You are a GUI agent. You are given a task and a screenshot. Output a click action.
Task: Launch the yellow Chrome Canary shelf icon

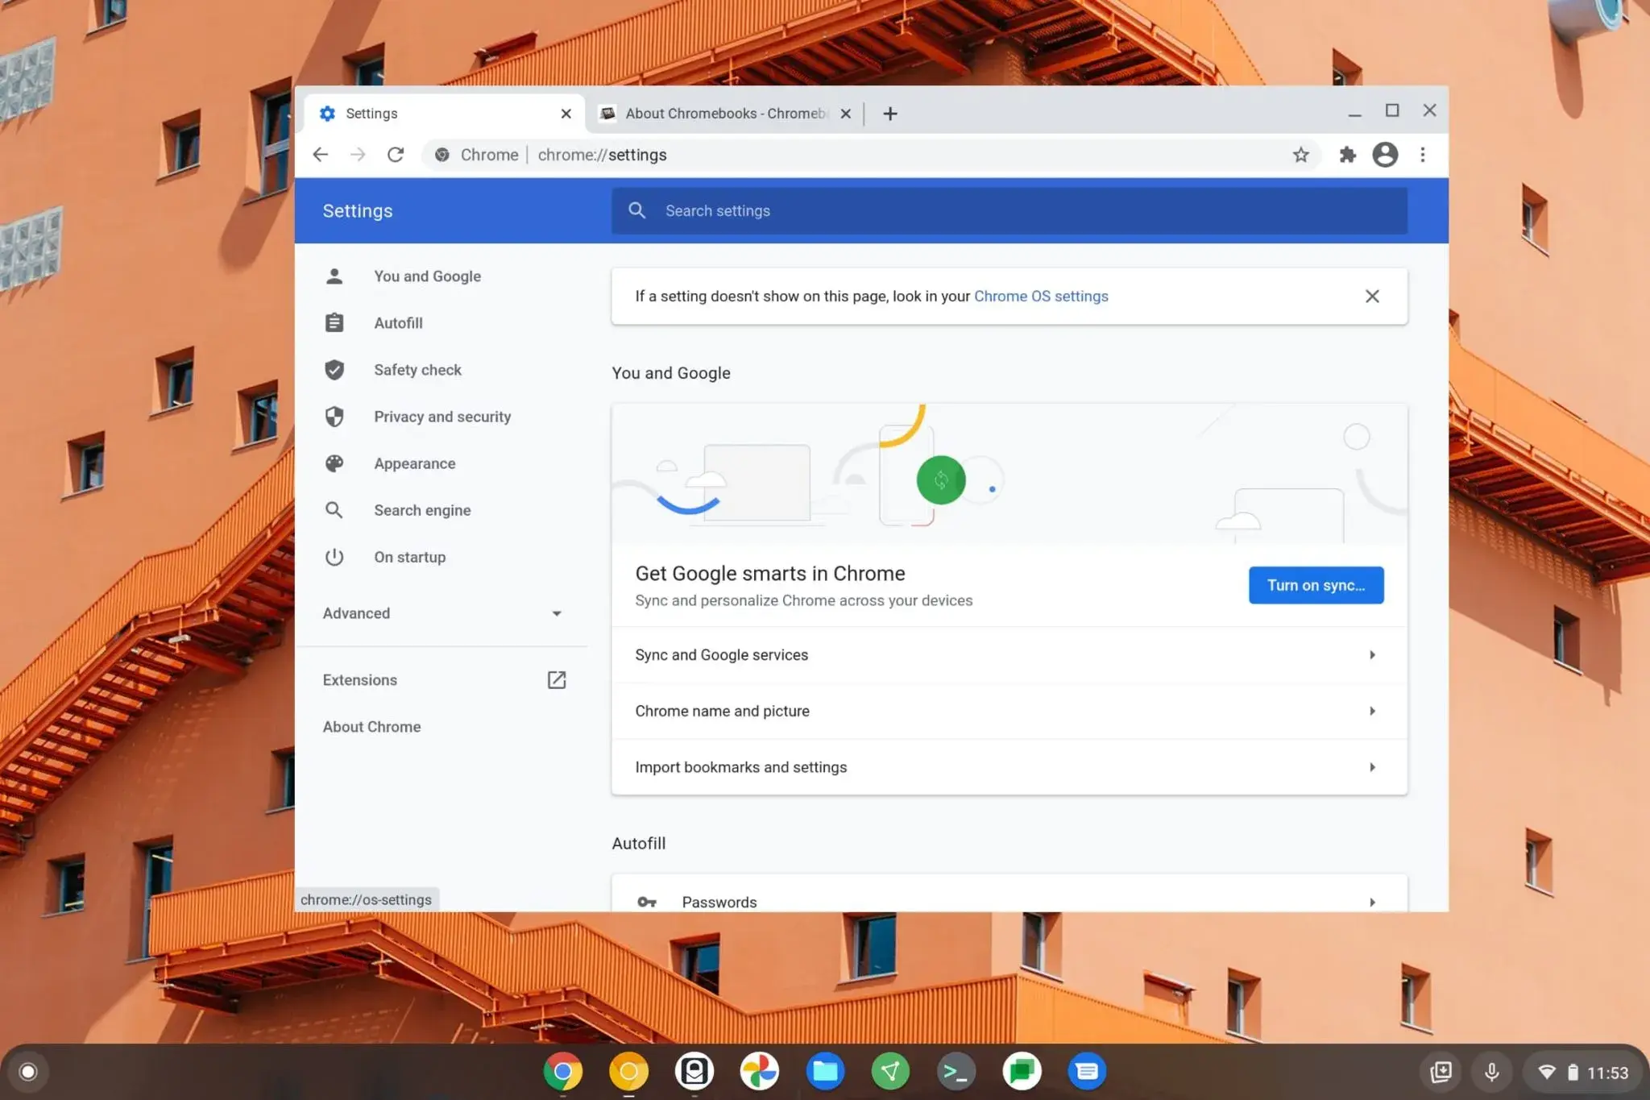pos(628,1072)
